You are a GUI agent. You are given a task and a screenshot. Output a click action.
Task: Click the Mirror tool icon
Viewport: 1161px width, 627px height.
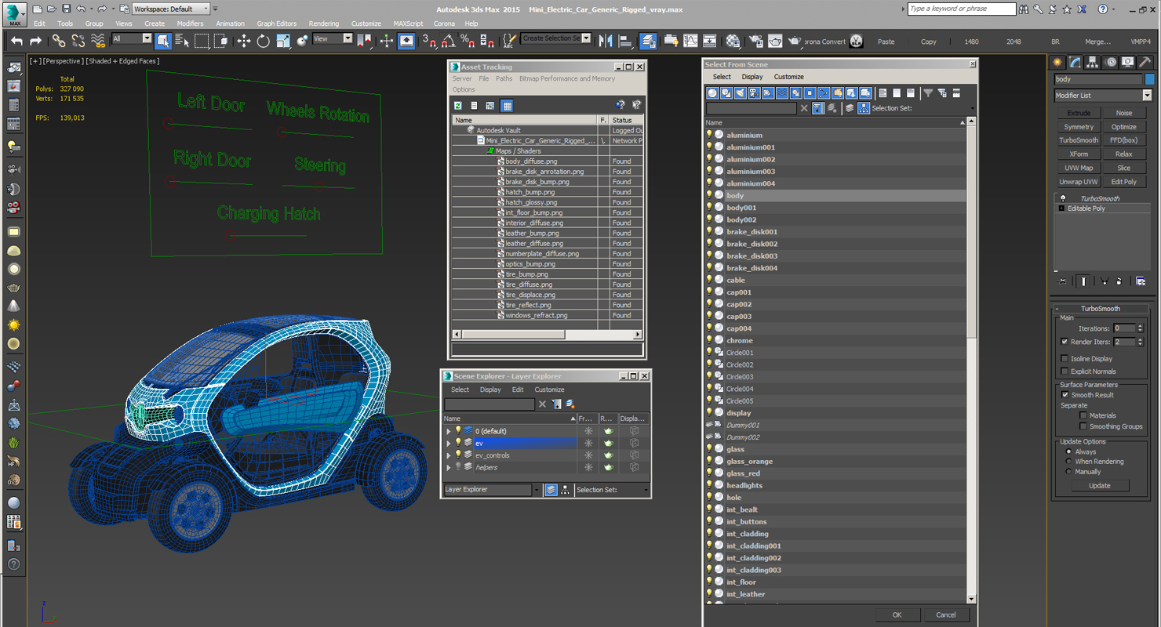606,41
